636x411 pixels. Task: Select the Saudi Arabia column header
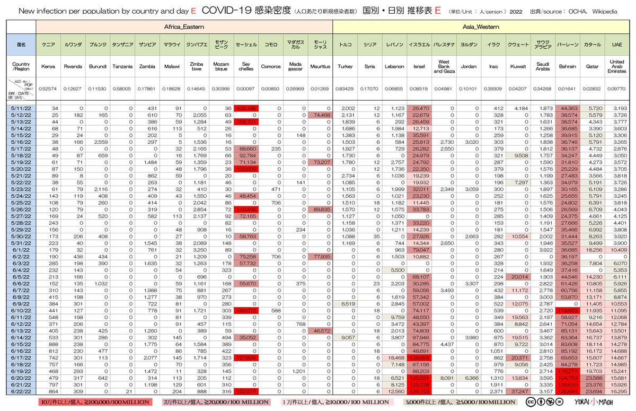pyautogui.click(x=543, y=67)
